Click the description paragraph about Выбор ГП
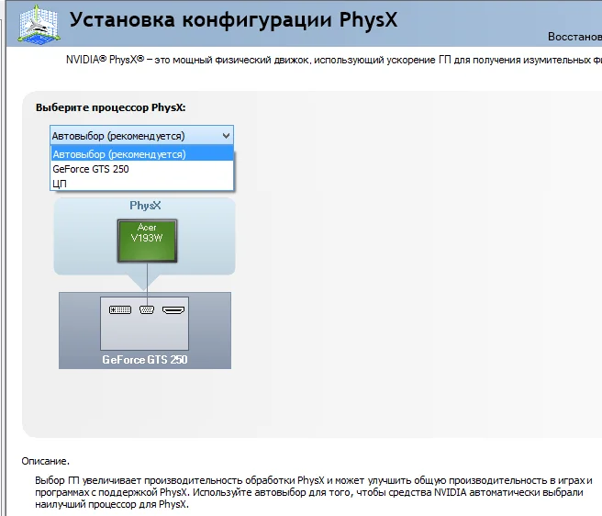Viewport: 602px width, 516px height. tap(314, 492)
